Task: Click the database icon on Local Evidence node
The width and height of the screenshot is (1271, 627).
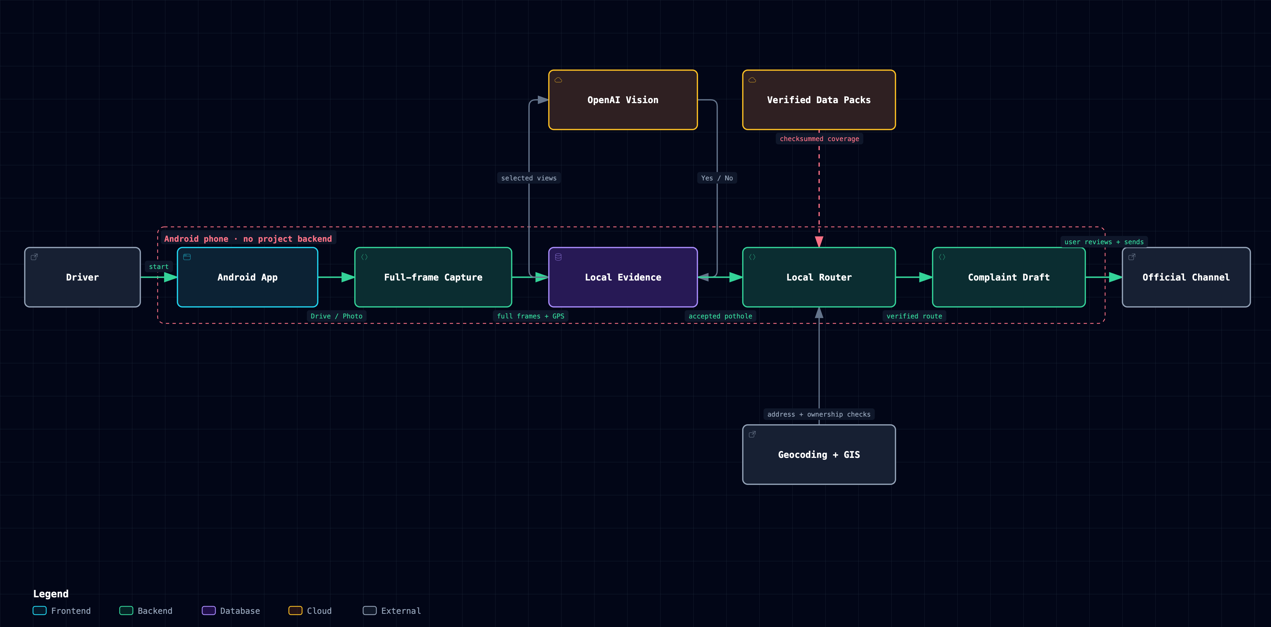Action: (558, 257)
